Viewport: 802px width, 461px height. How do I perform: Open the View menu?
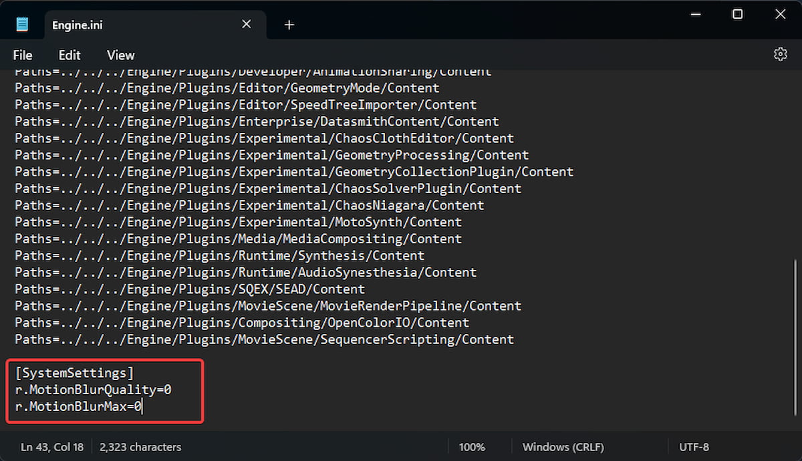[x=120, y=55]
